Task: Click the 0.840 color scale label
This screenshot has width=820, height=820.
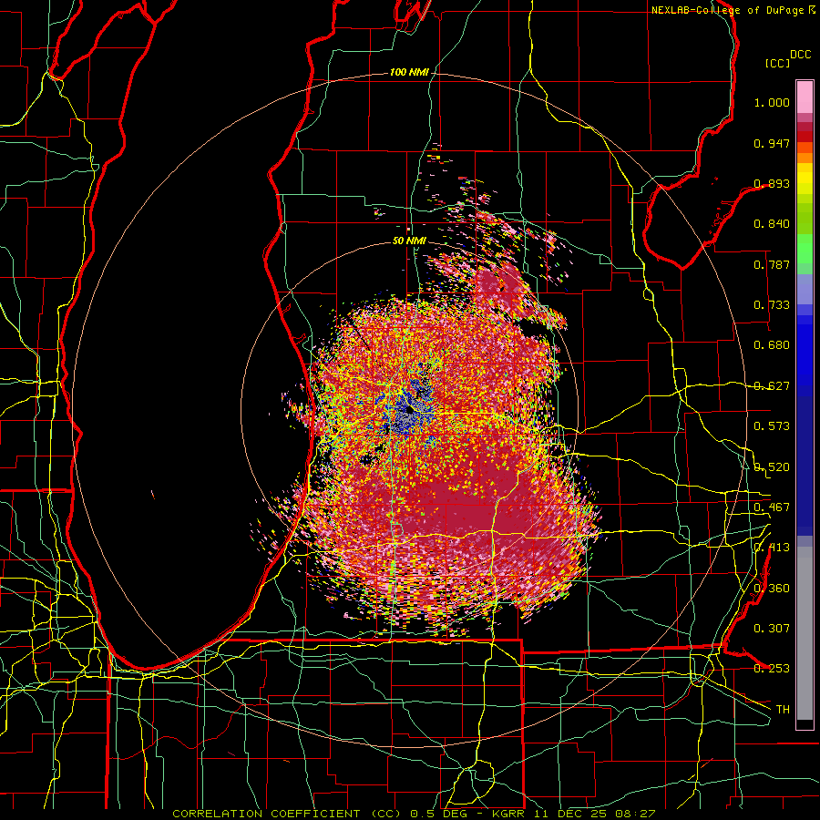Action: pyautogui.click(x=772, y=224)
